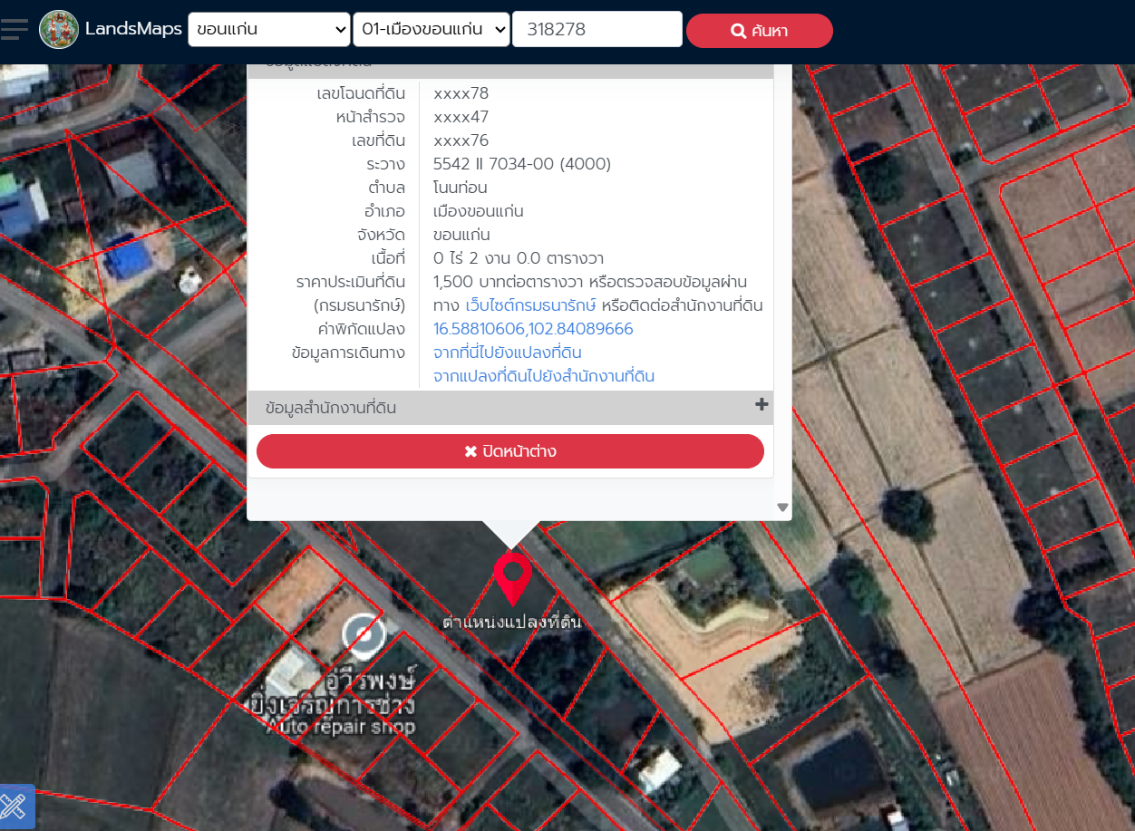The height and width of the screenshot is (831, 1135).
Task: Open the province dropdown showing ขอนแก่น
Action: tap(269, 29)
